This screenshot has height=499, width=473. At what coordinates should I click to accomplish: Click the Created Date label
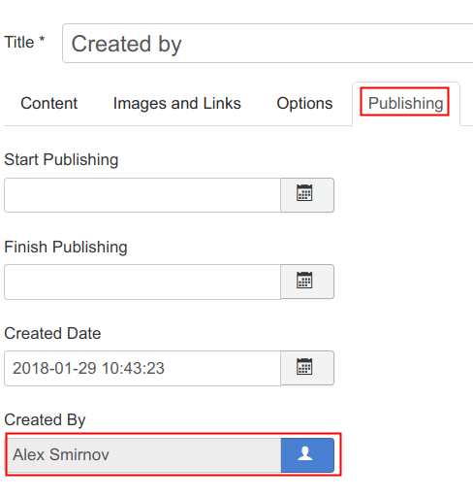click(x=52, y=333)
